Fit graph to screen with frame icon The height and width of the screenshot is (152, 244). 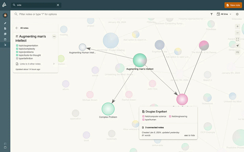click(238, 39)
